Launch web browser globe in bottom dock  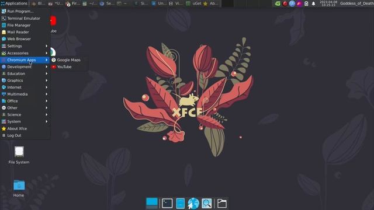[x=193, y=204]
